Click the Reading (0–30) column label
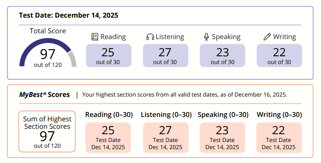Viewport: 321px width, 163px height. [x=109, y=115]
